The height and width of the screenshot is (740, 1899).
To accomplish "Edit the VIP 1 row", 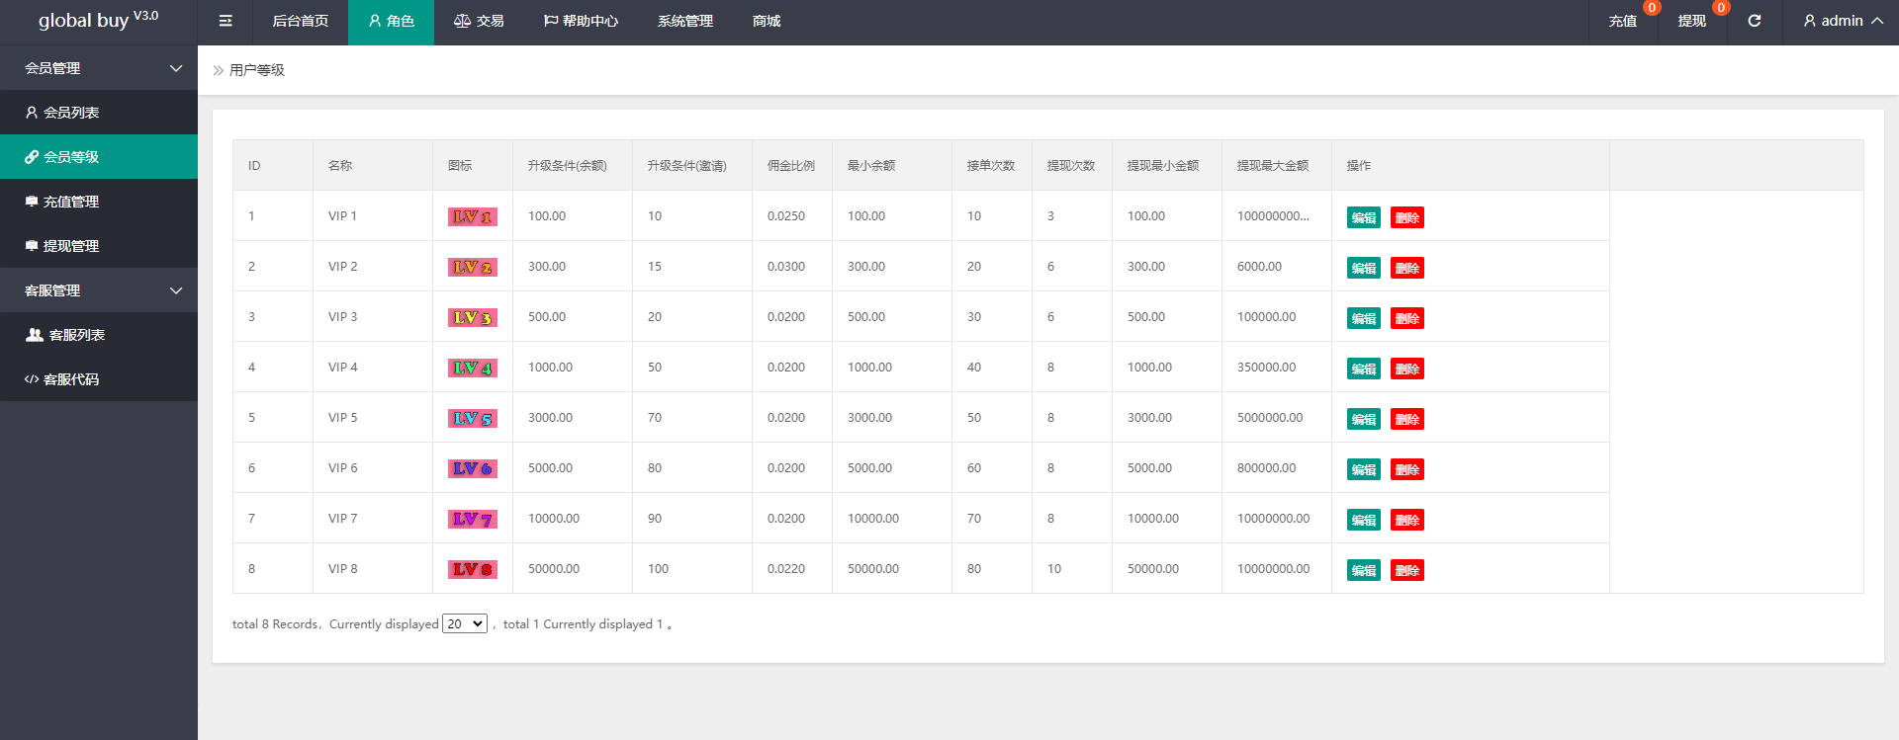I will click(1364, 217).
